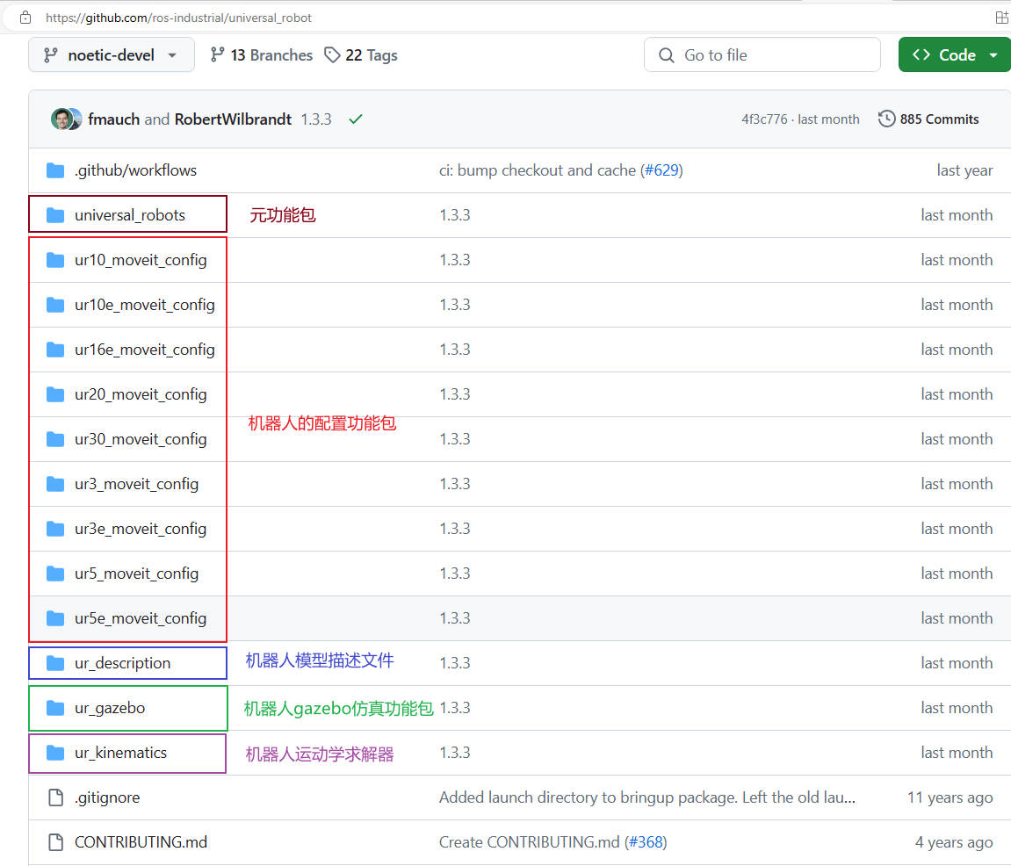Click '11 years ago' in the .gitignore row
The image size is (1011, 866).
(950, 797)
